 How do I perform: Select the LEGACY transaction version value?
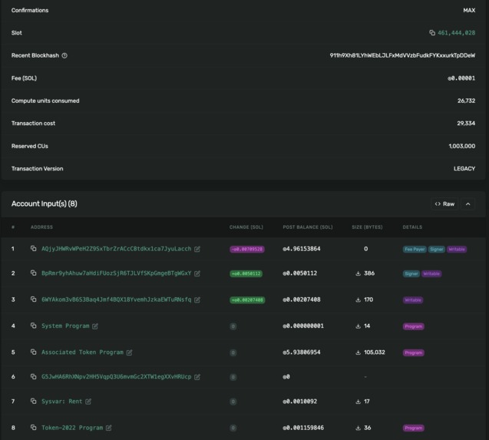click(x=464, y=168)
